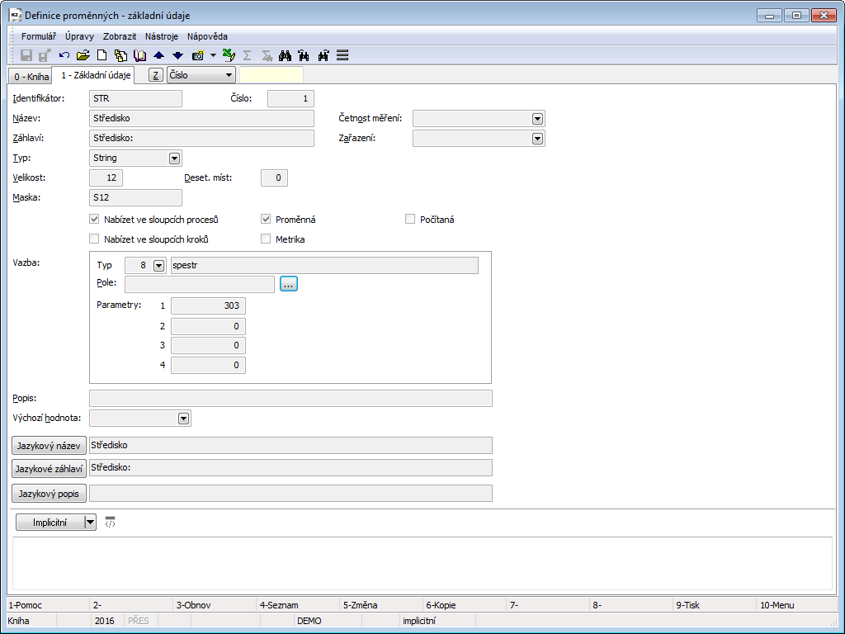Screen dimensions: 845x634
Task: Go to next record with down arrow
Action: [x=177, y=55]
